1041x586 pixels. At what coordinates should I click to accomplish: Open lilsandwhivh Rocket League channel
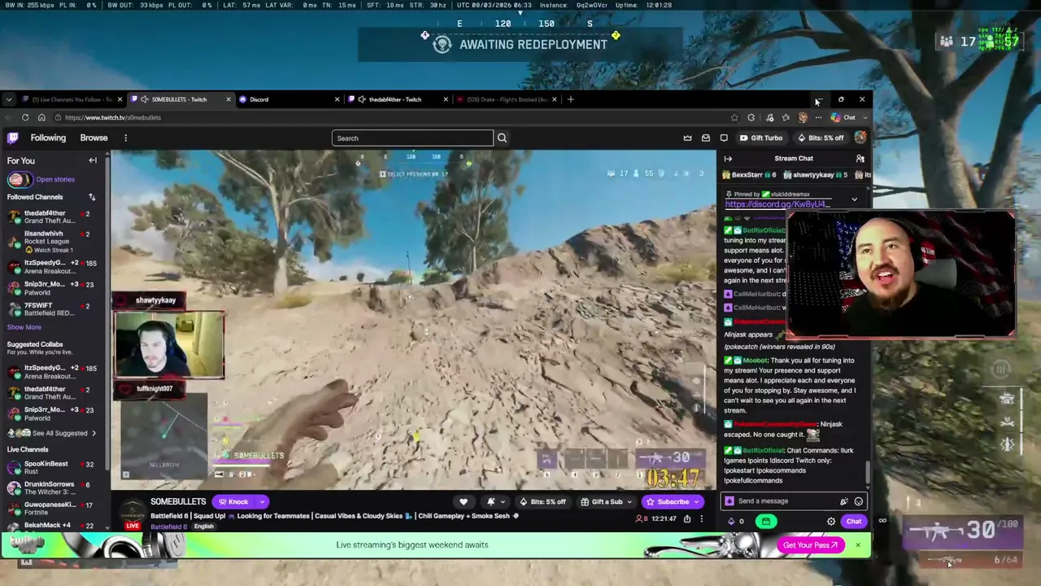click(52, 241)
